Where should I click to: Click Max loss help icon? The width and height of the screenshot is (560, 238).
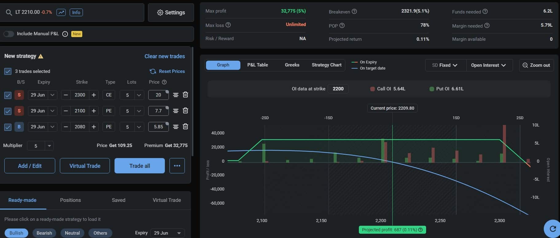[x=228, y=25]
